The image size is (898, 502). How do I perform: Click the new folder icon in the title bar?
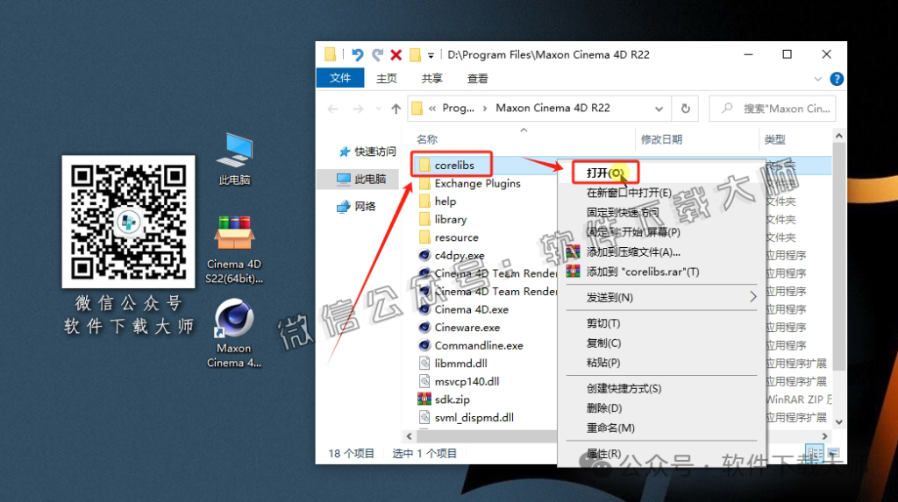pos(415,55)
